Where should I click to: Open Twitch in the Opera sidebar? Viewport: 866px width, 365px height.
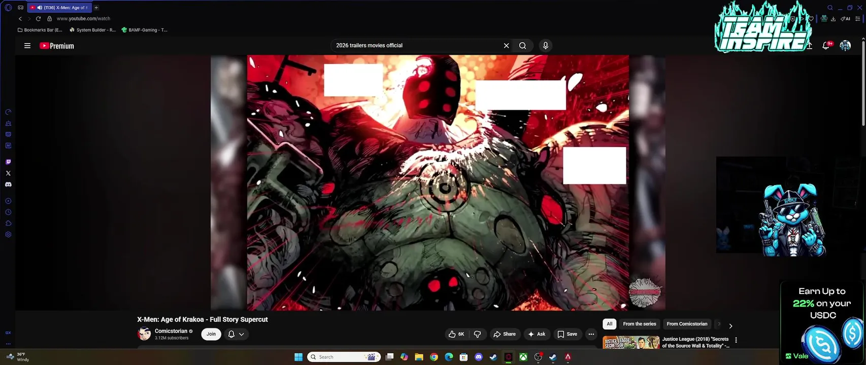(8, 162)
